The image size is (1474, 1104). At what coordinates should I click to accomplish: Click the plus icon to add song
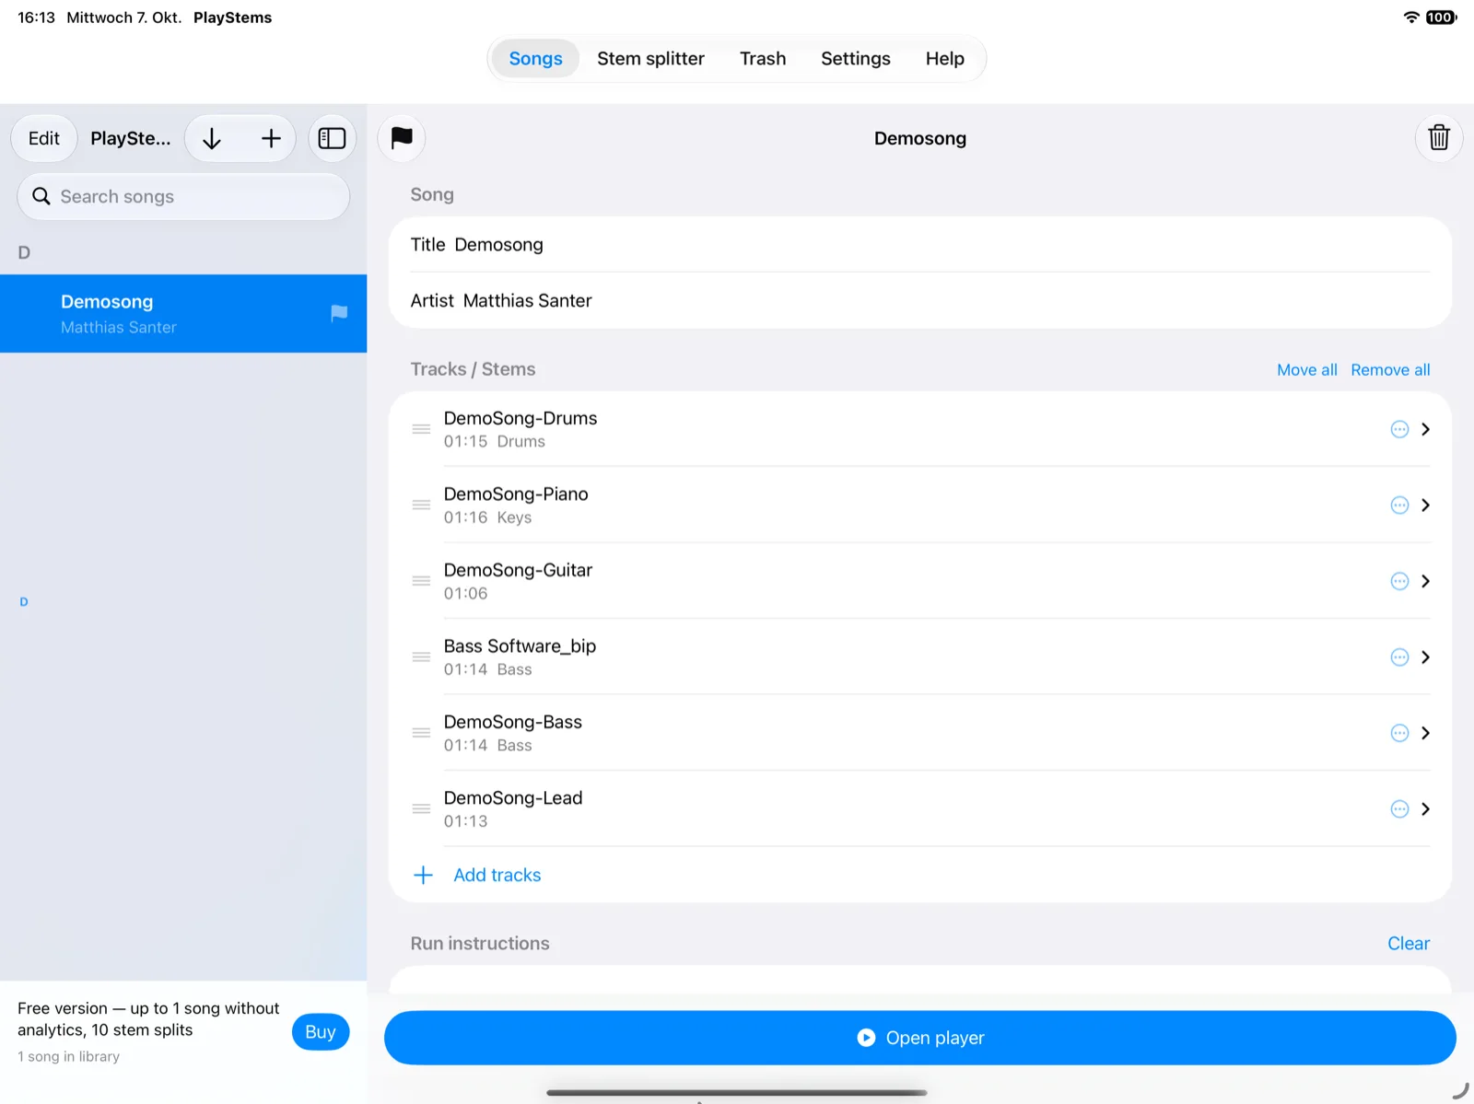tap(271, 138)
